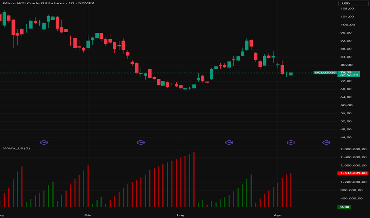The image size is (370, 218).
Task: Click the 80,00 price axis label
Action: (x=347, y=65)
